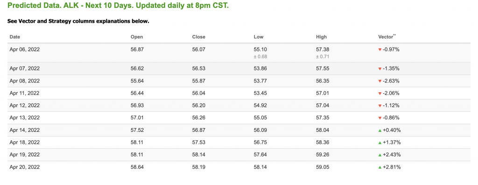Viewport: 478px width, 185px height.
Task: Click the green up arrow beside +1.37%
Action: (x=380, y=143)
